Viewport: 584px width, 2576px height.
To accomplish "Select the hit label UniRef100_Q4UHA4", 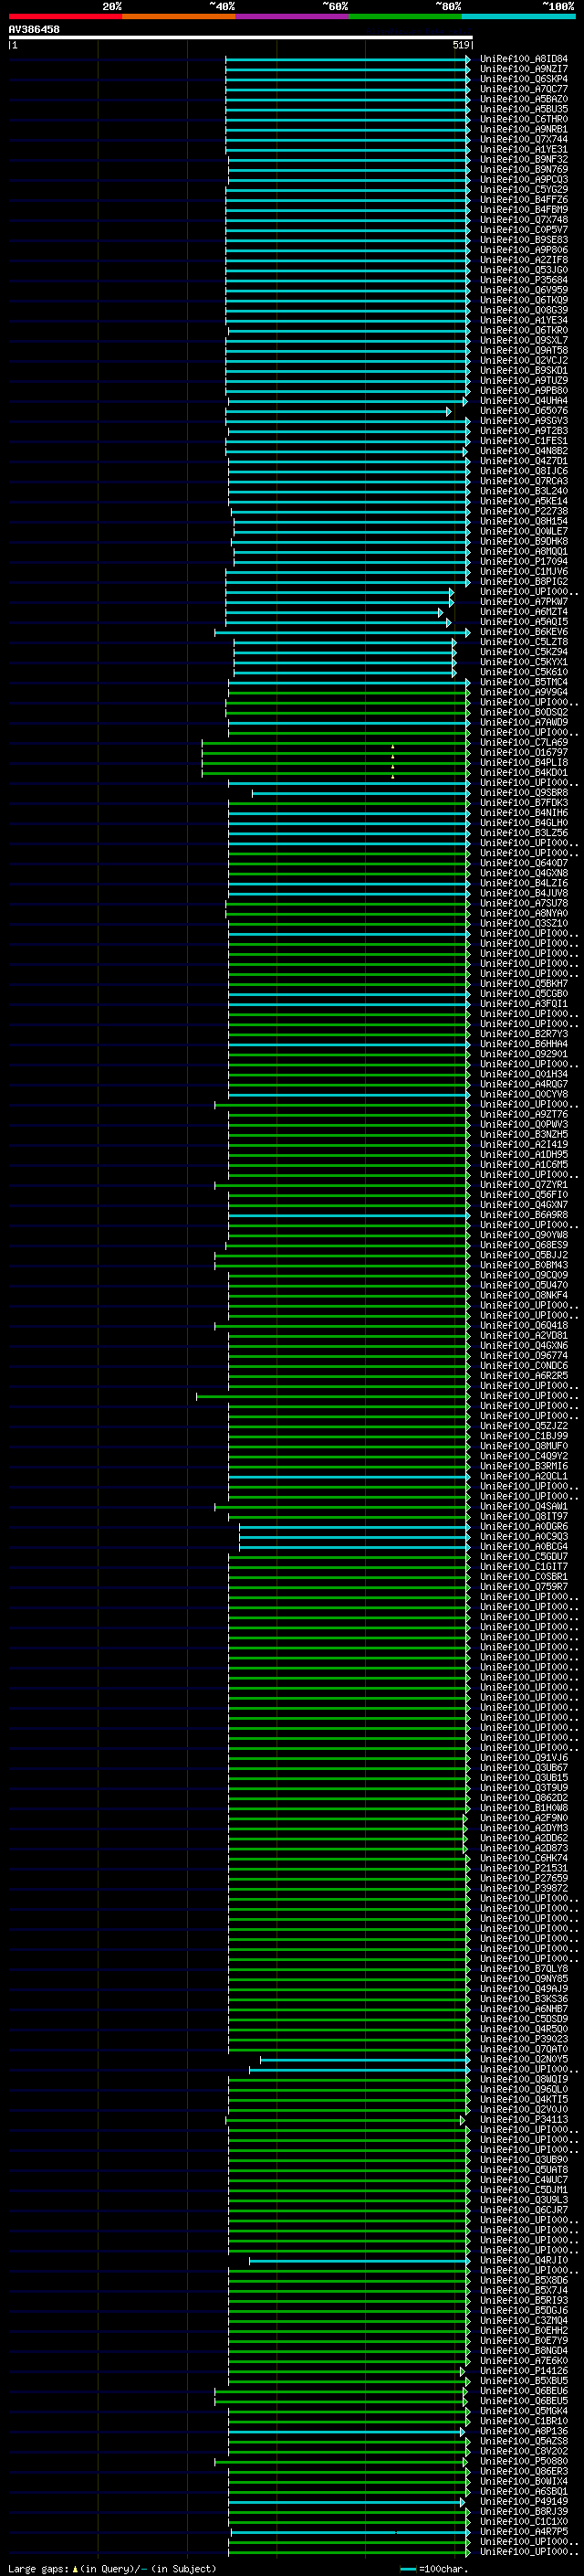I will point(524,401).
